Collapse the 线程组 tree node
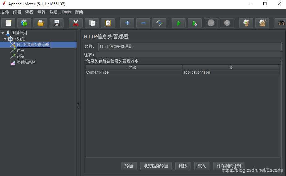The height and width of the screenshot is (176, 286). [x=5, y=39]
